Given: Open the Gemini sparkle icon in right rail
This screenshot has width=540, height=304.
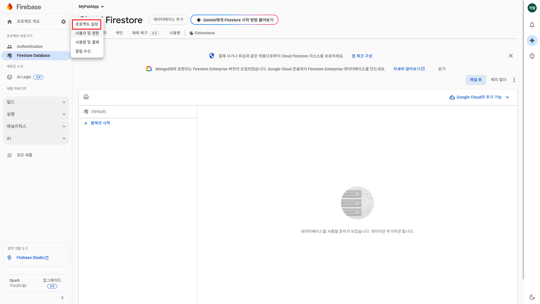Looking at the screenshot, I should [532, 41].
